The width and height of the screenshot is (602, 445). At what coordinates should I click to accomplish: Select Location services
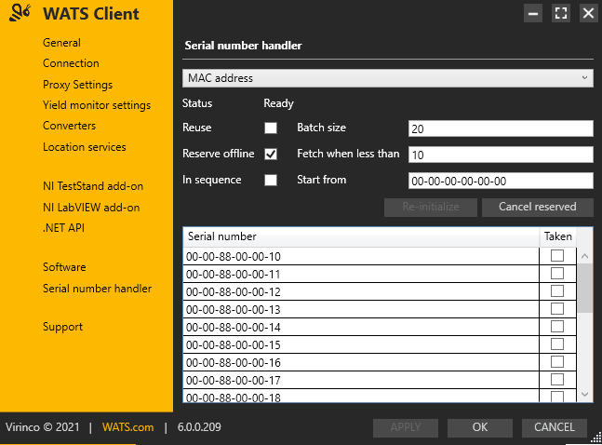tap(85, 147)
